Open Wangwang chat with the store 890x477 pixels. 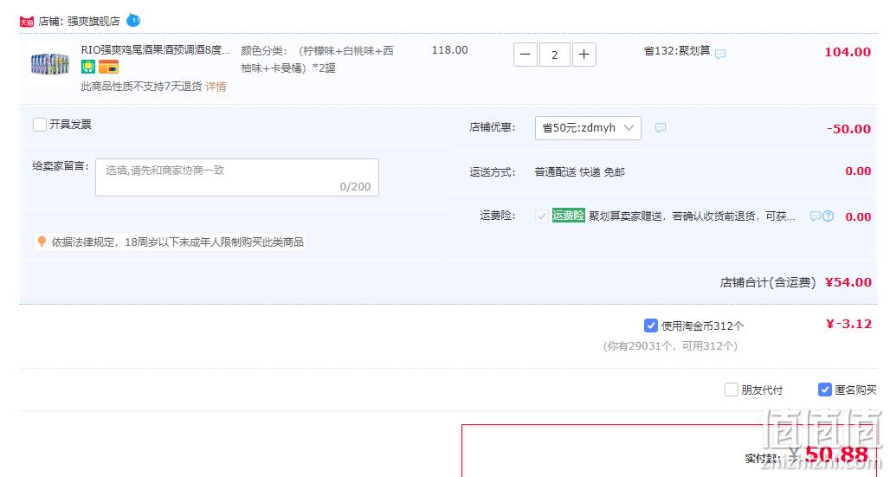(133, 21)
